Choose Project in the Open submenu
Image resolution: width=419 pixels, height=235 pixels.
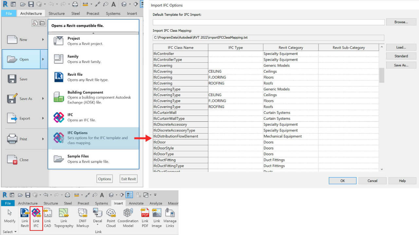[94, 41]
